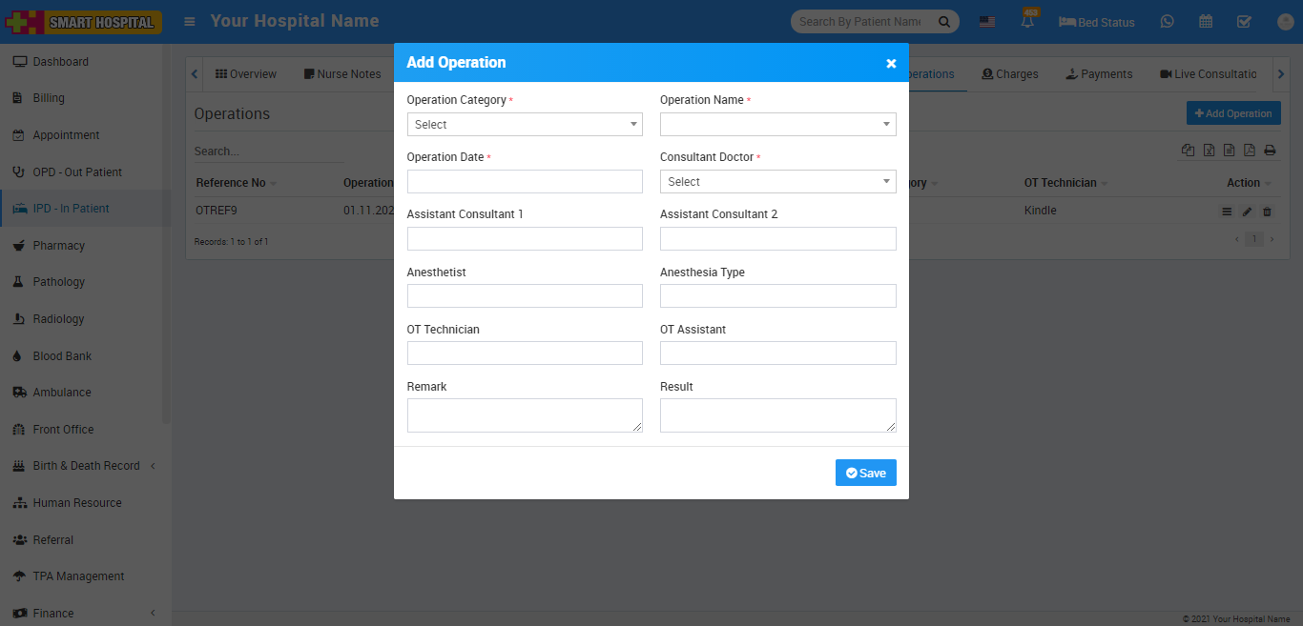Go to Pharmacy in the sidebar

[58, 246]
